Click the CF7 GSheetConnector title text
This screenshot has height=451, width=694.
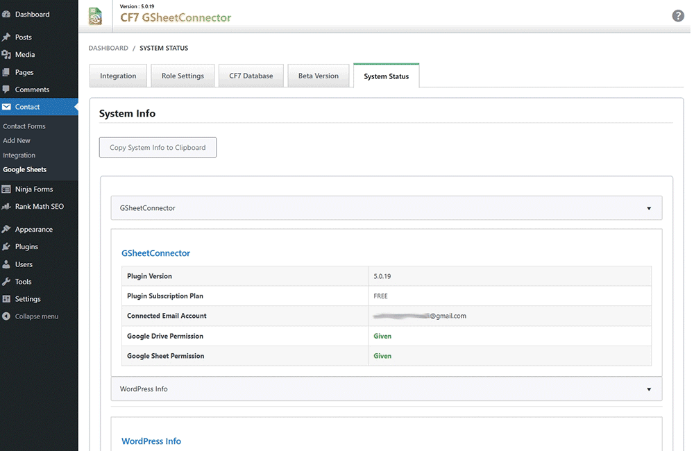176,18
